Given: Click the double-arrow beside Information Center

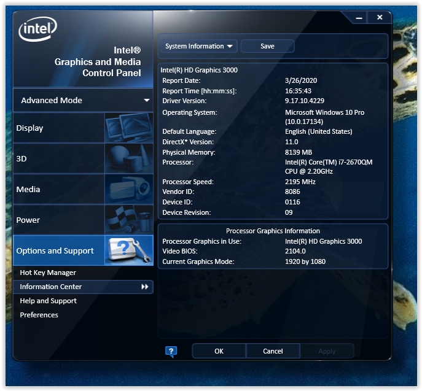Looking at the screenshot, I should [145, 287].
